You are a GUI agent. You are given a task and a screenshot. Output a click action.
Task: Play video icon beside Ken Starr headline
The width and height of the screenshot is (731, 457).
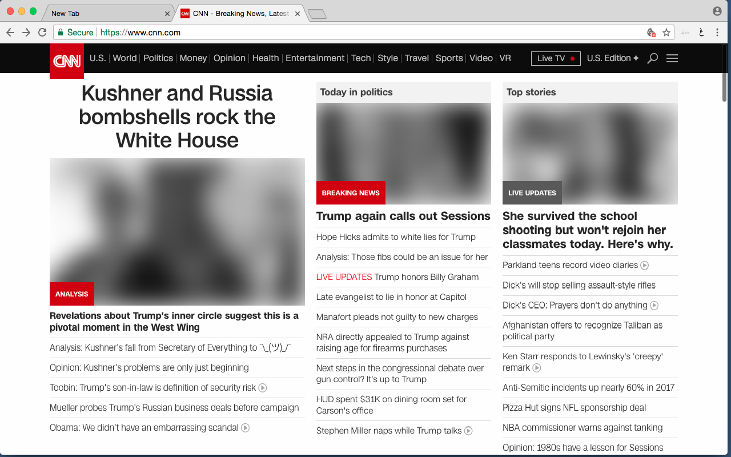click(x=537, y=368)
